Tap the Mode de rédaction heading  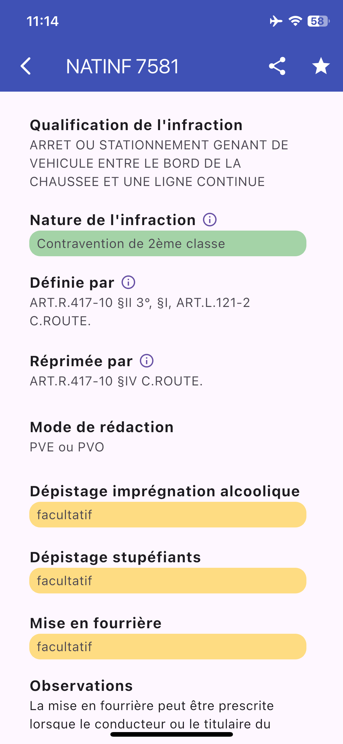coord(102,427)
